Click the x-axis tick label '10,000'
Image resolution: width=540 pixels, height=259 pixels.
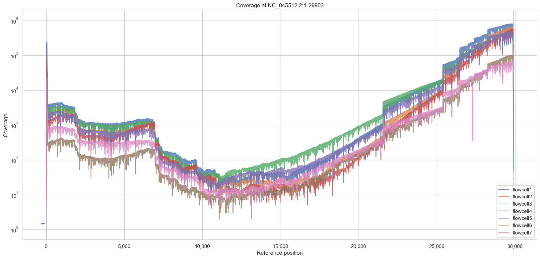click(202, 246)
